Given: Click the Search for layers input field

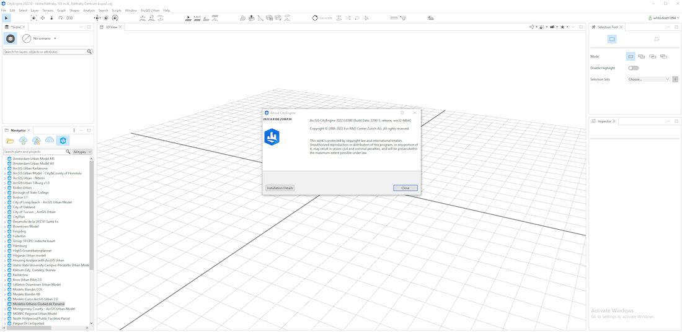Looking at the screenshot, I should pos(45,51).
